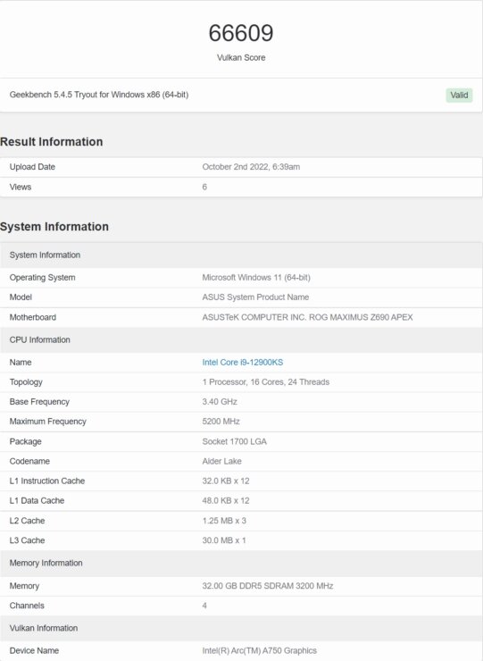
Task: Select the Microsoft Windows 11 operating system value
Action: pyautogui.click(x=256, y=278)
